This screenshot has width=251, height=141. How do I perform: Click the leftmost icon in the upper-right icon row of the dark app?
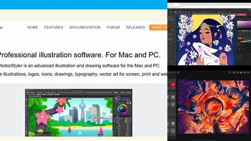[229, 73]
